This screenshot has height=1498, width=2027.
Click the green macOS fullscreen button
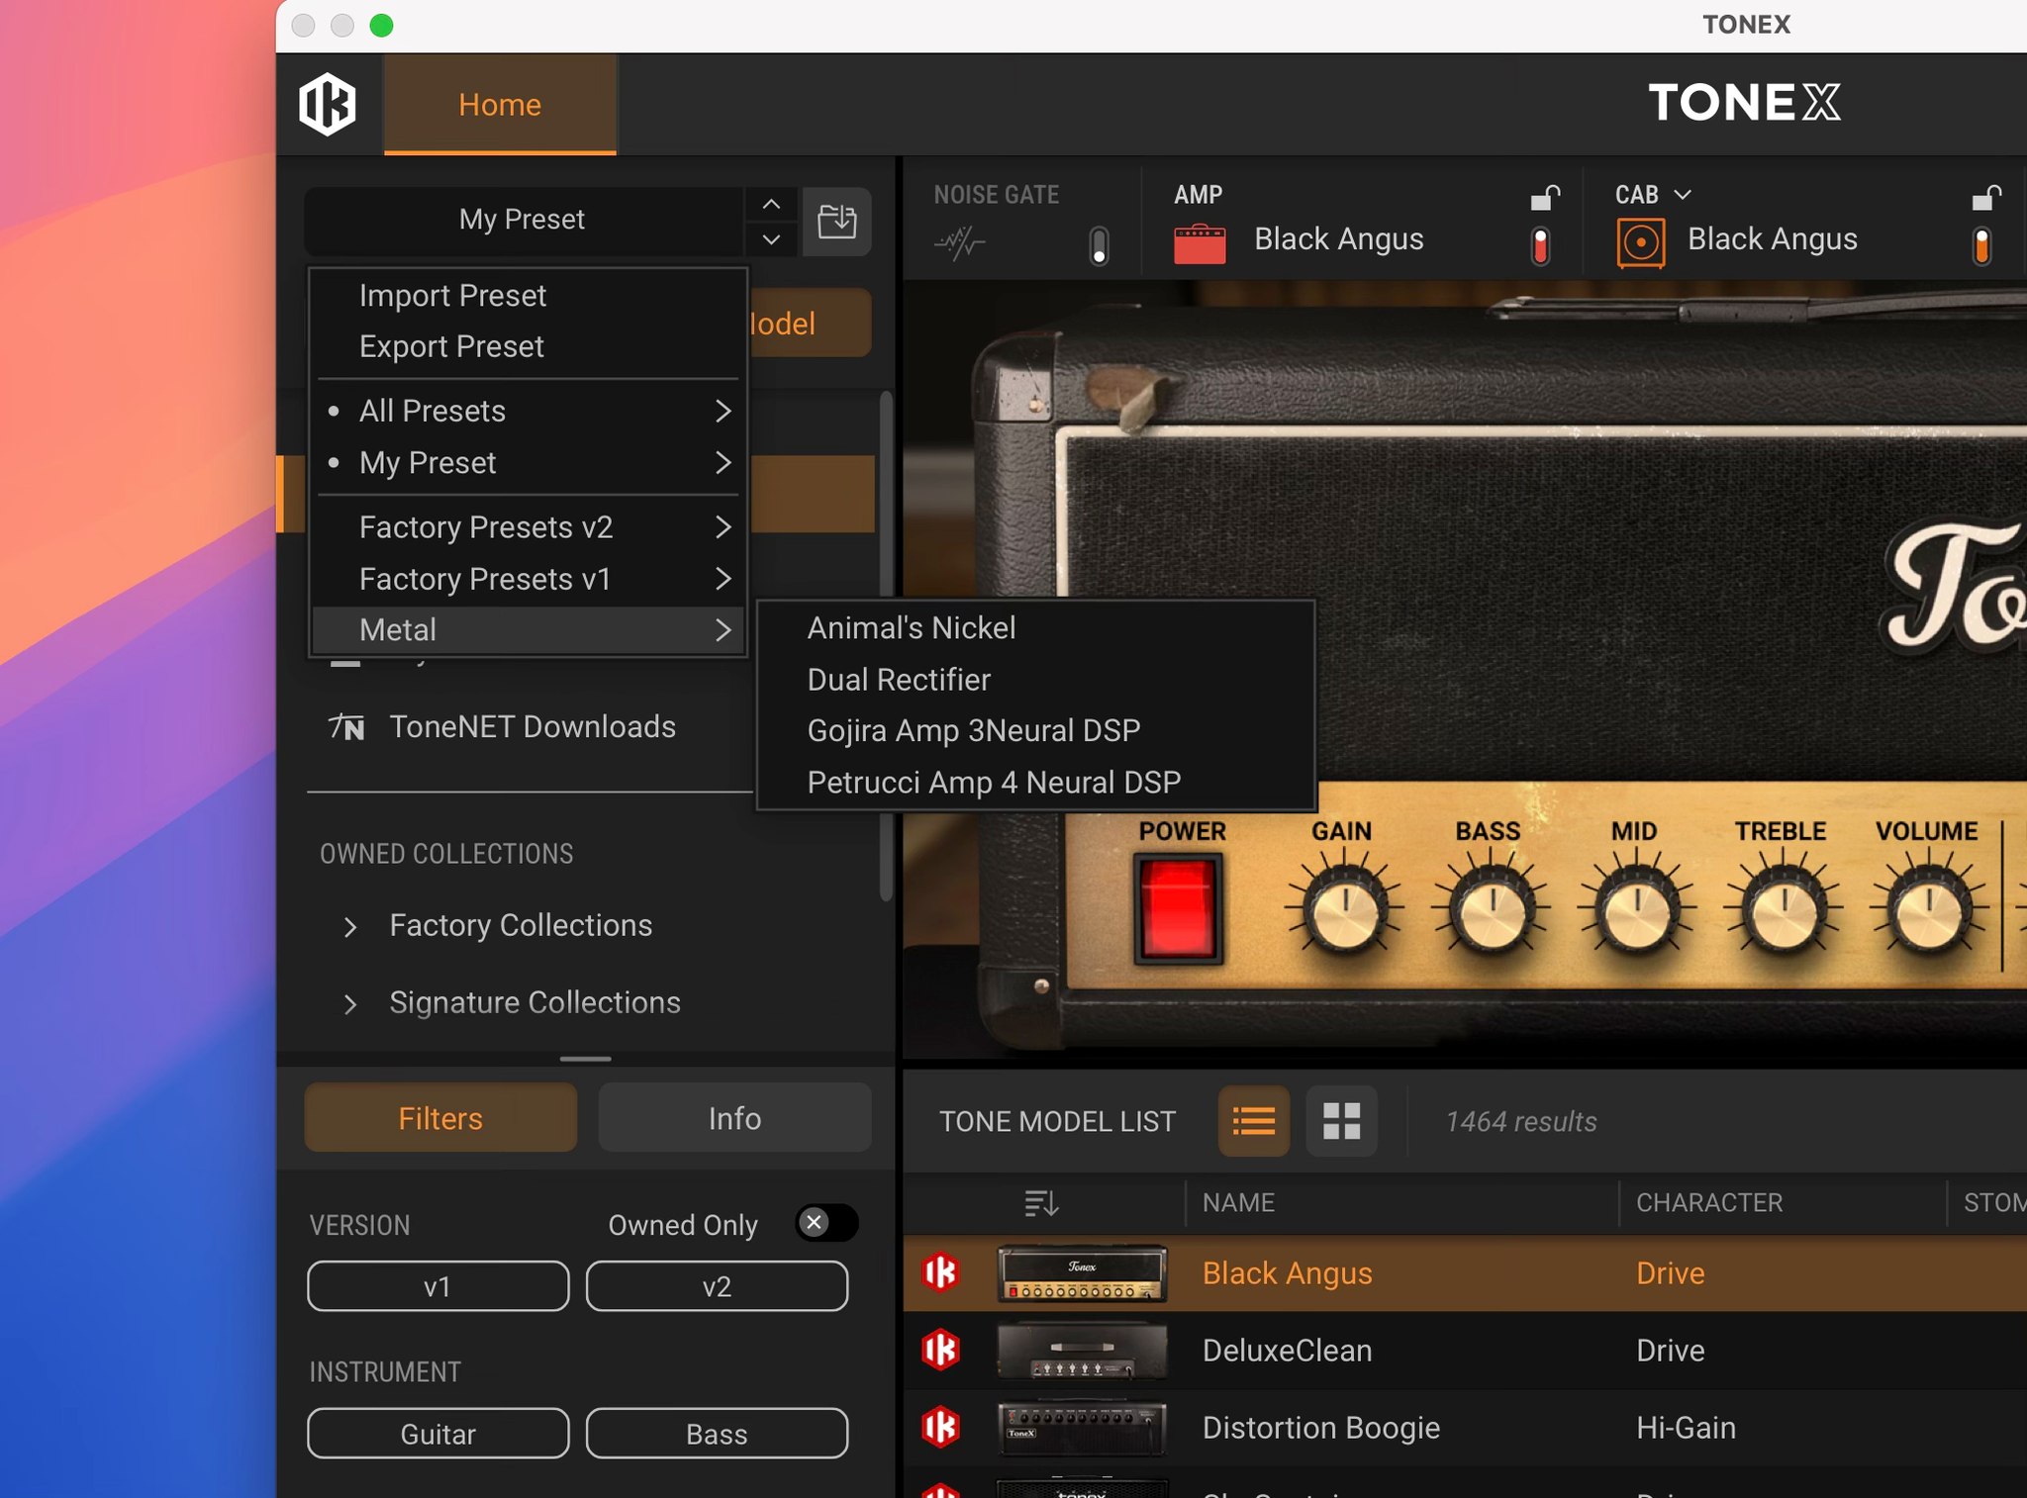click(x=381, y=26)
